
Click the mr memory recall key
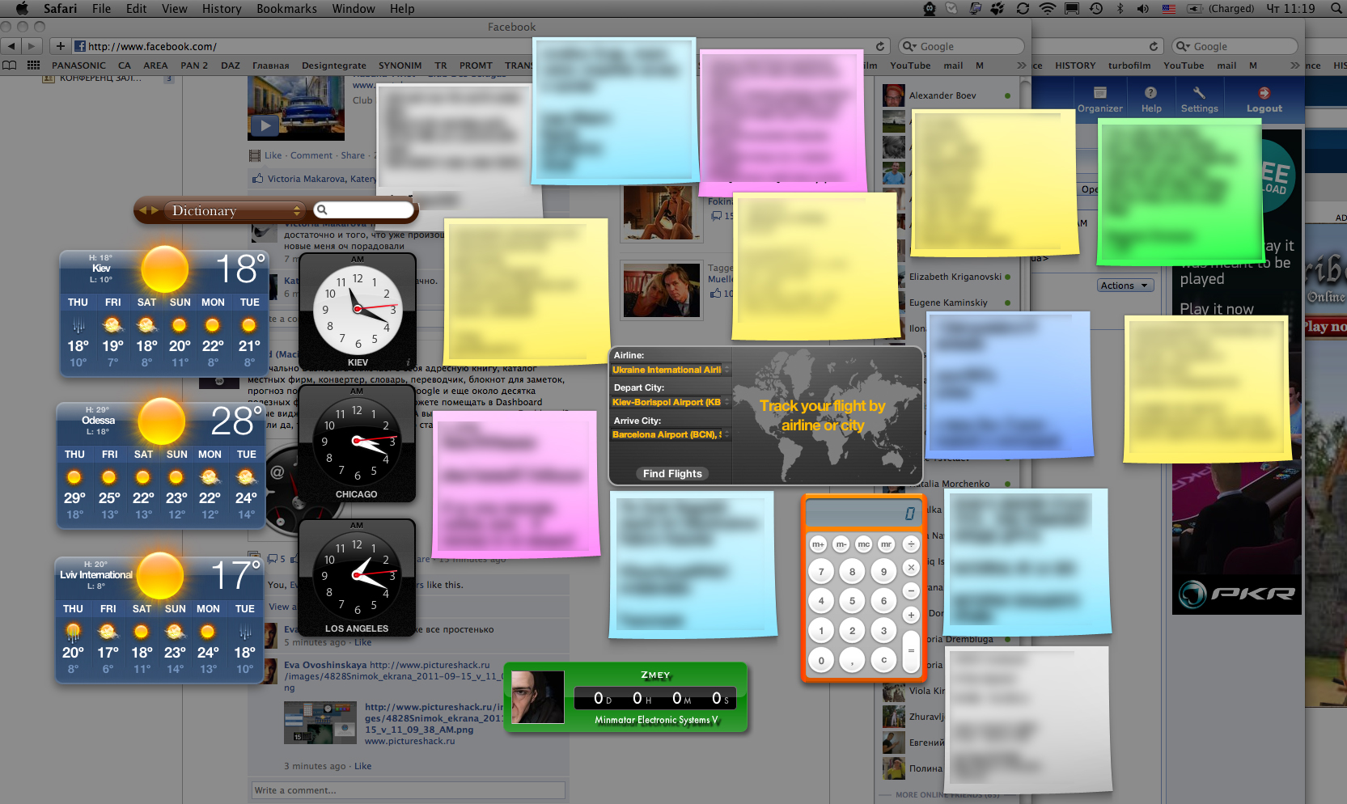(x=887, y=544)
